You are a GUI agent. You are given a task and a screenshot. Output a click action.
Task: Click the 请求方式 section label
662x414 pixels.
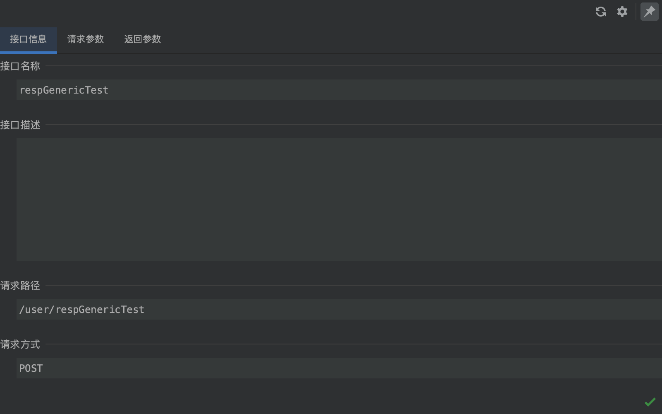click(20, 344)
